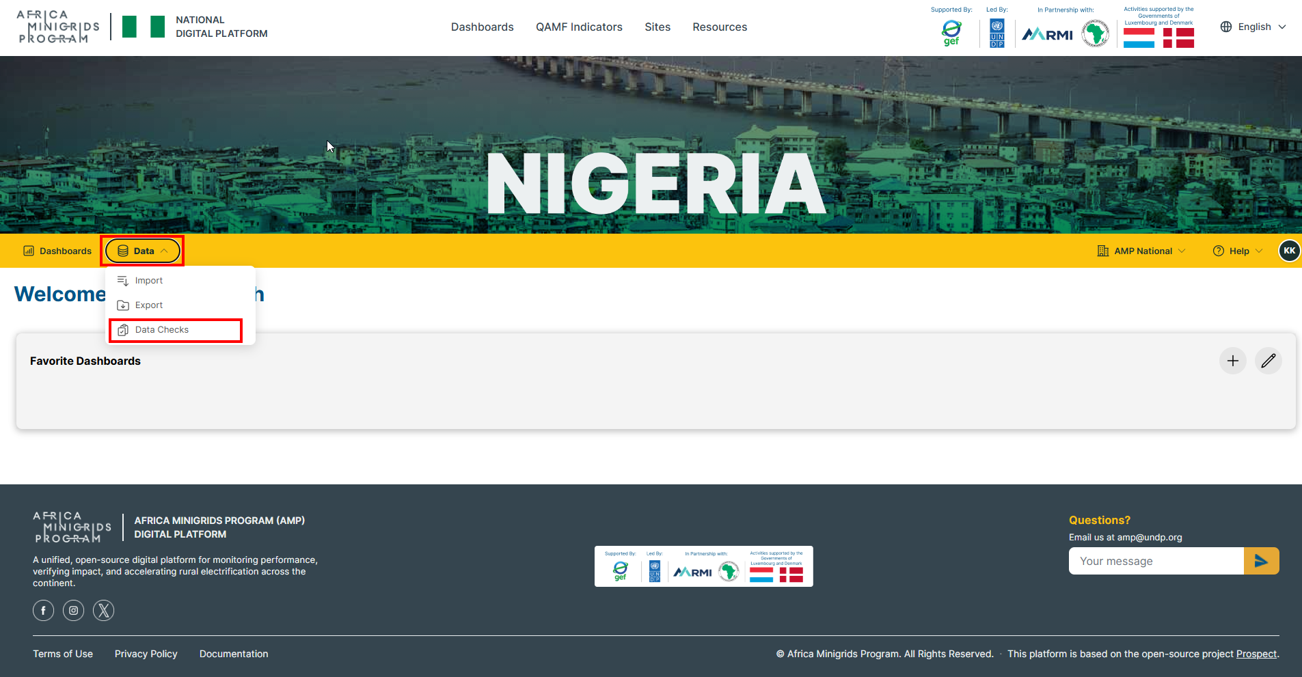
Task: Open the Facebook link in footer
Action: point(43,610)
